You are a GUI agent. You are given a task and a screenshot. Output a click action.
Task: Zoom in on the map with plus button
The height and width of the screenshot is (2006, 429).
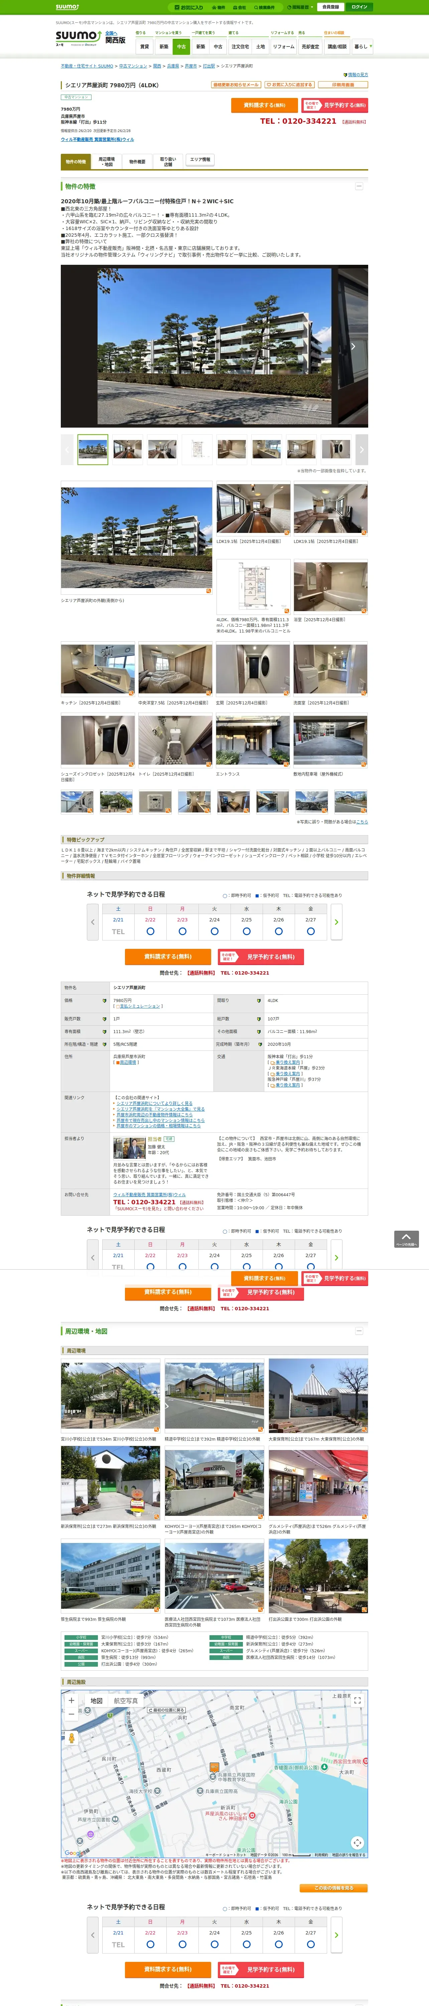71,1700
